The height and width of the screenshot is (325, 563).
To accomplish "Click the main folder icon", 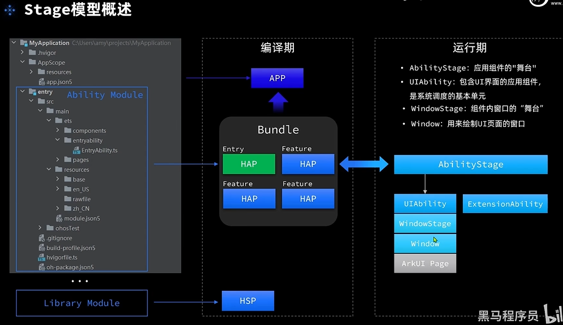I will (50, 111).
